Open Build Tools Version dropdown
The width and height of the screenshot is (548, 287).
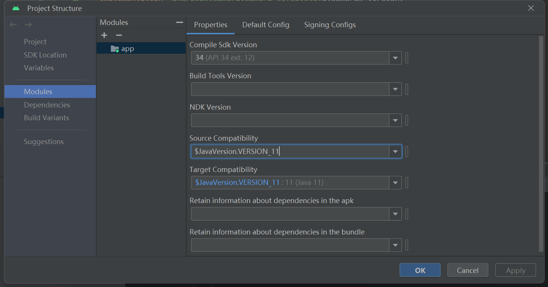395,90
